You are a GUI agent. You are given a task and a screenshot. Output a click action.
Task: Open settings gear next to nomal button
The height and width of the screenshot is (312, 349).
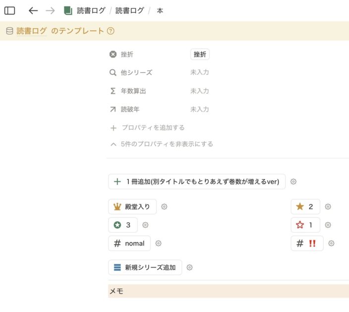tap(159, 243)
